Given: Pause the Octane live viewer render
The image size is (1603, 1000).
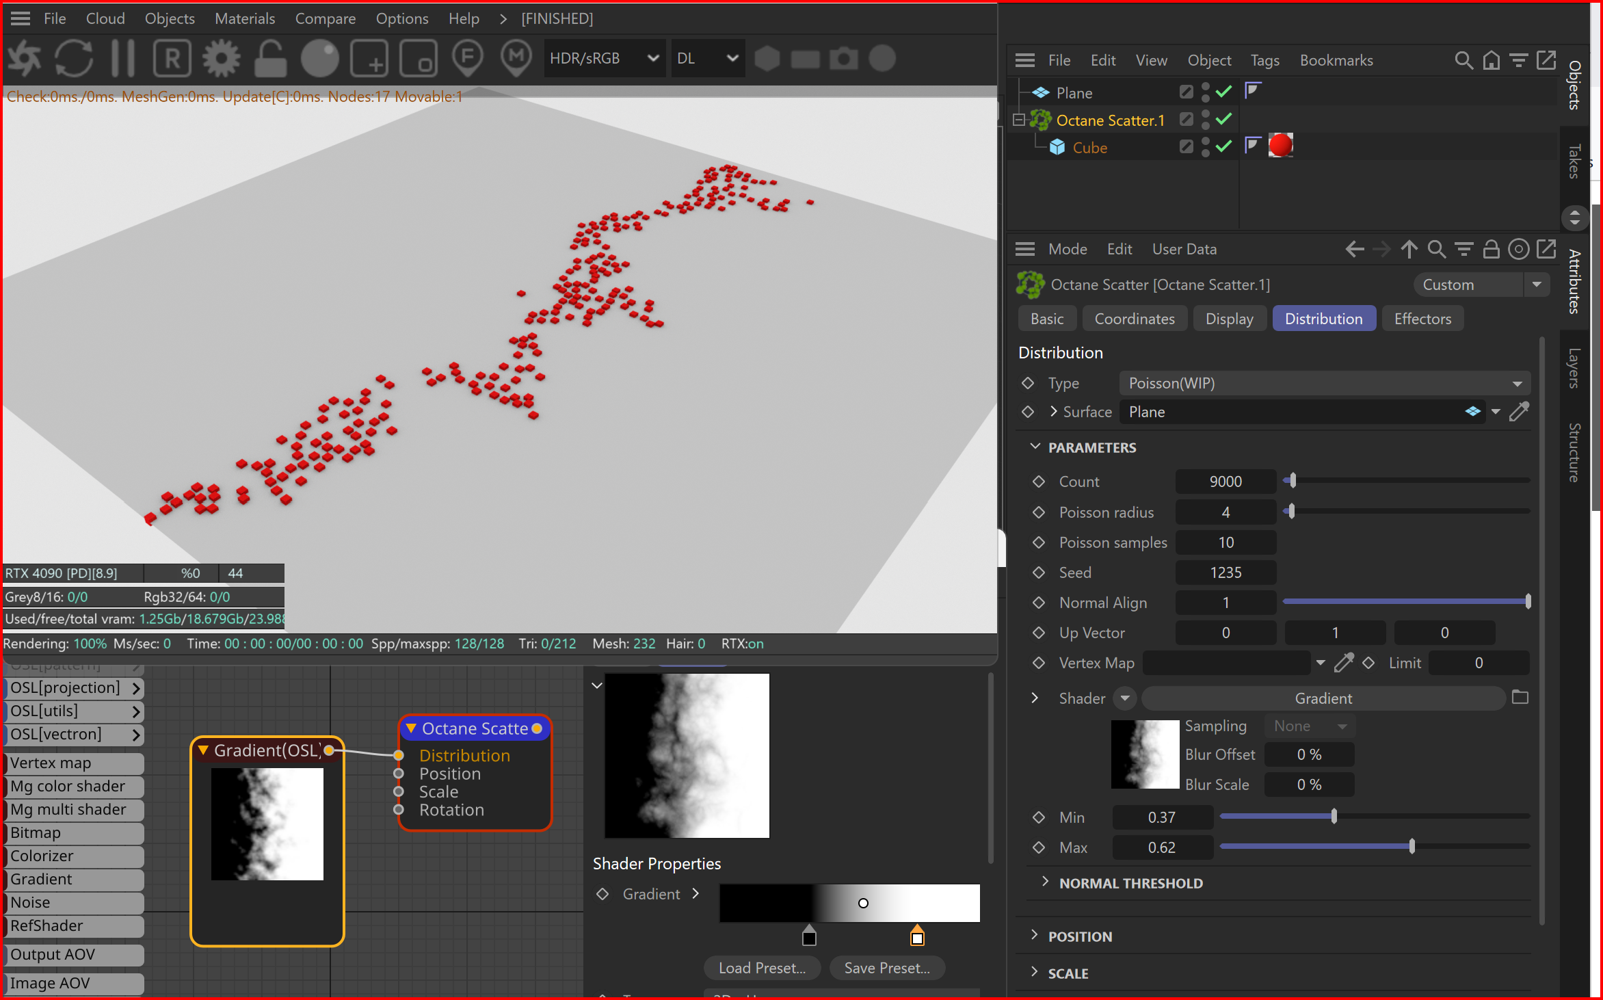Looking at the screenshot, I should coord(123,59).
